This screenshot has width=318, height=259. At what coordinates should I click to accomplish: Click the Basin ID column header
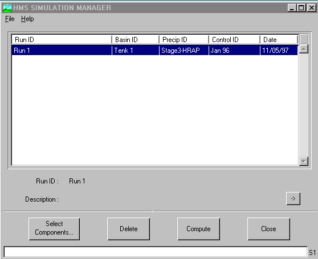click(136, 39)
